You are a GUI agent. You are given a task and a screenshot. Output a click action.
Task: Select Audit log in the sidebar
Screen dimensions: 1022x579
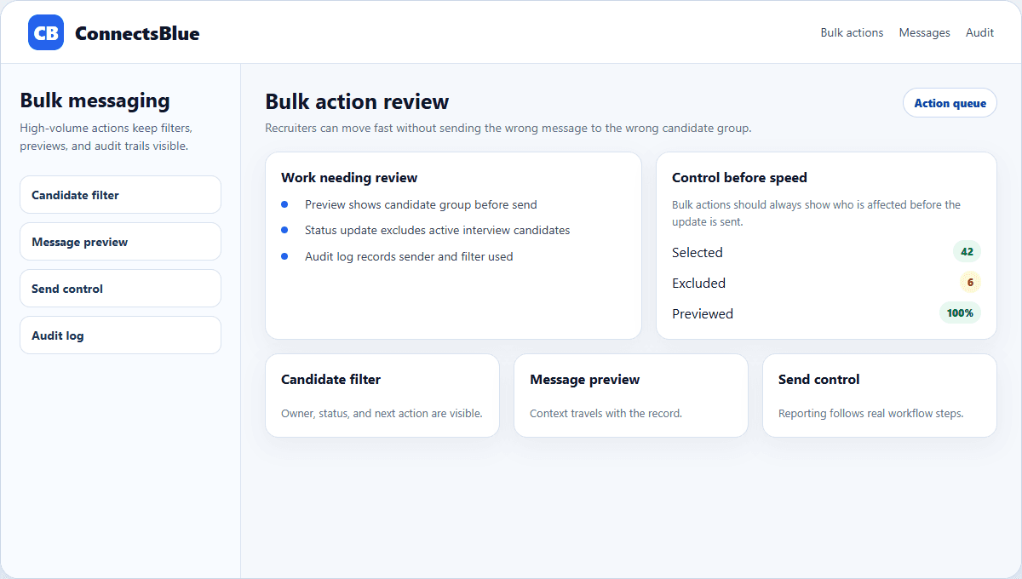point(120,335)
